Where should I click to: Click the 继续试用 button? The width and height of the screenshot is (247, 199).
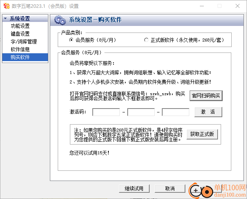point(134,188)
